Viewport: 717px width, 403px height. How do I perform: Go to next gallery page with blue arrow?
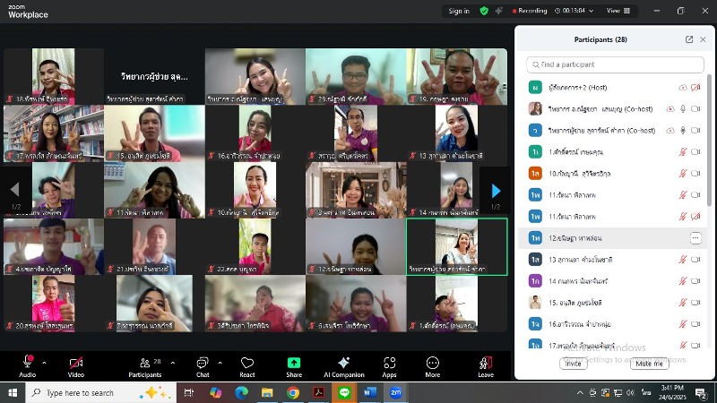pyautogui.click(x=496, y=191)
